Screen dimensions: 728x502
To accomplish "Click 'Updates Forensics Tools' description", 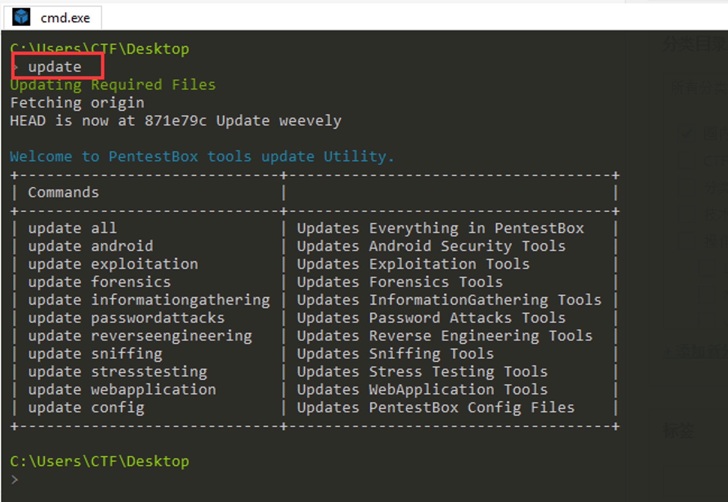I will tap(400, 282).
